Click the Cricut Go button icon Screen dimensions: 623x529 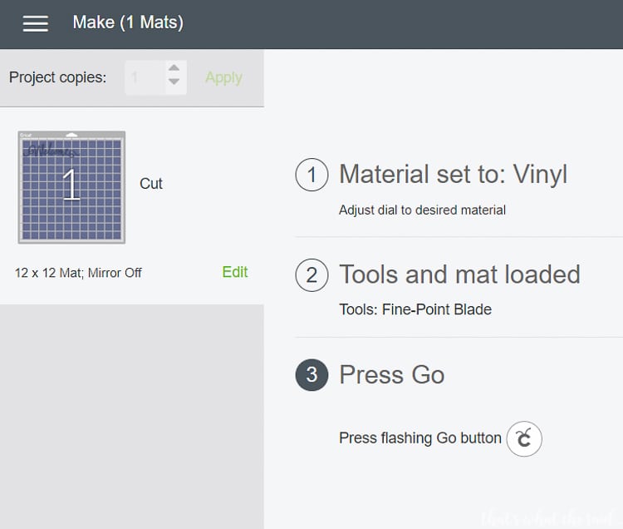(524, 438)
